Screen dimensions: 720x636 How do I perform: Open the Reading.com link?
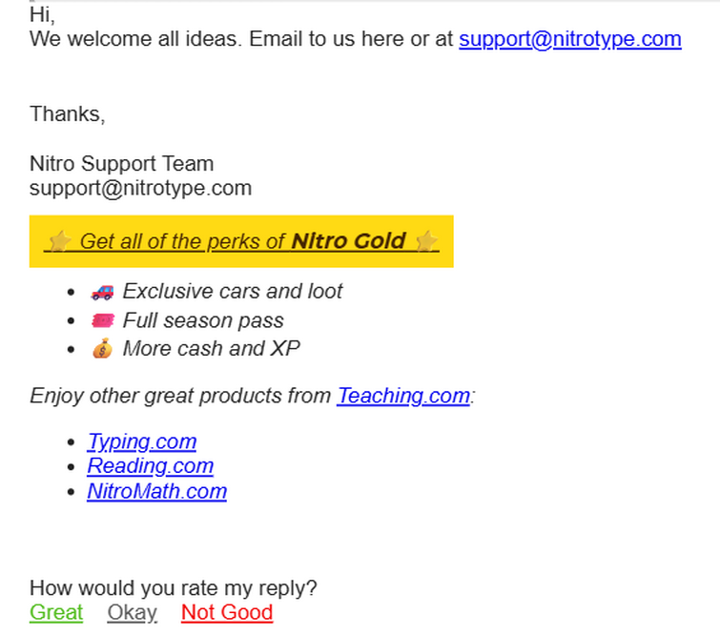pos(150,466)
